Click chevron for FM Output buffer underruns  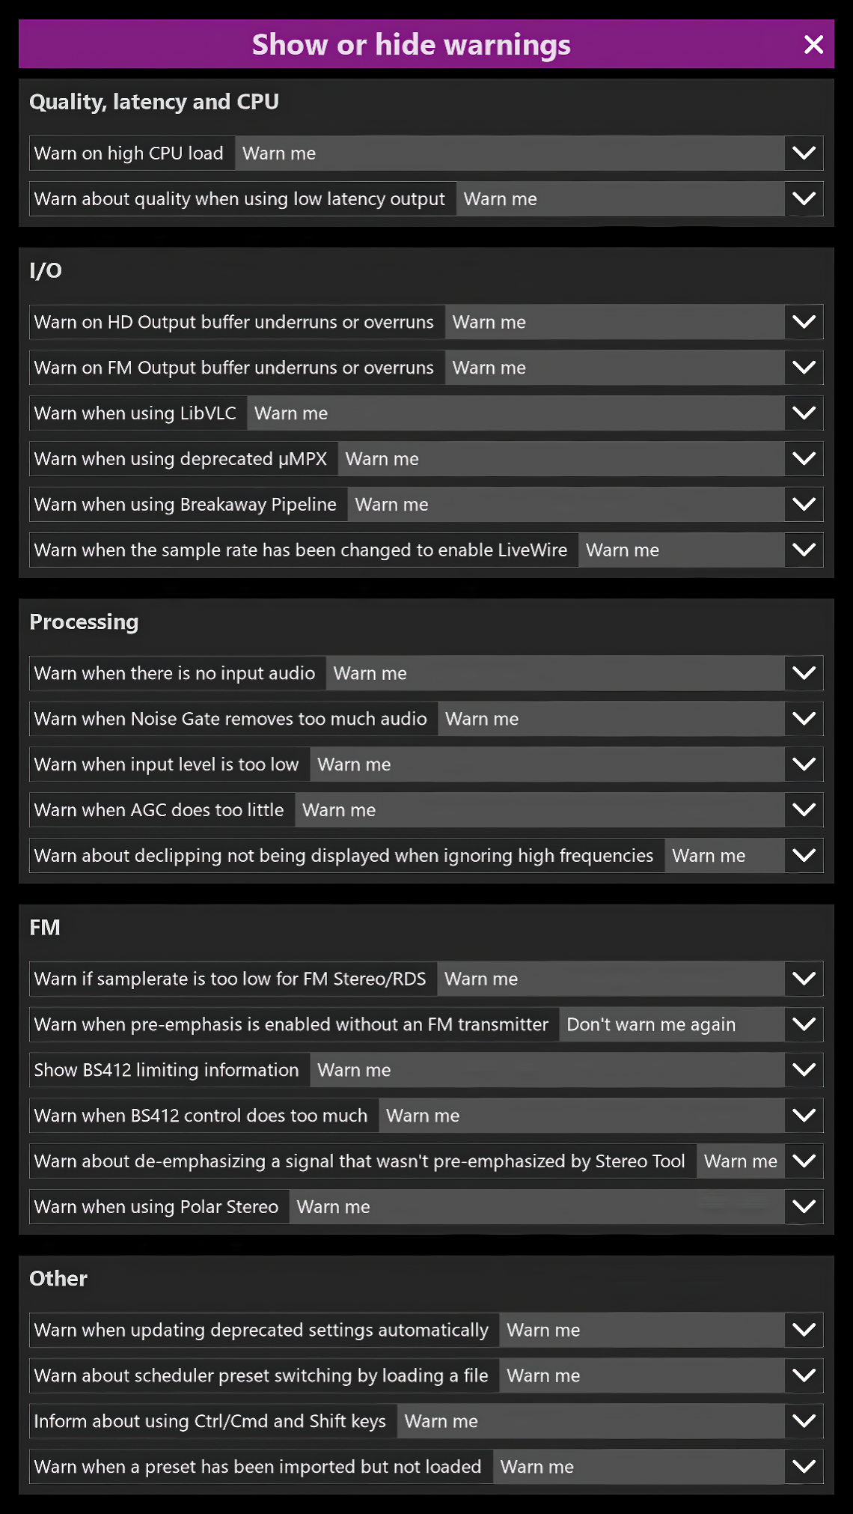tap(804, 368)
